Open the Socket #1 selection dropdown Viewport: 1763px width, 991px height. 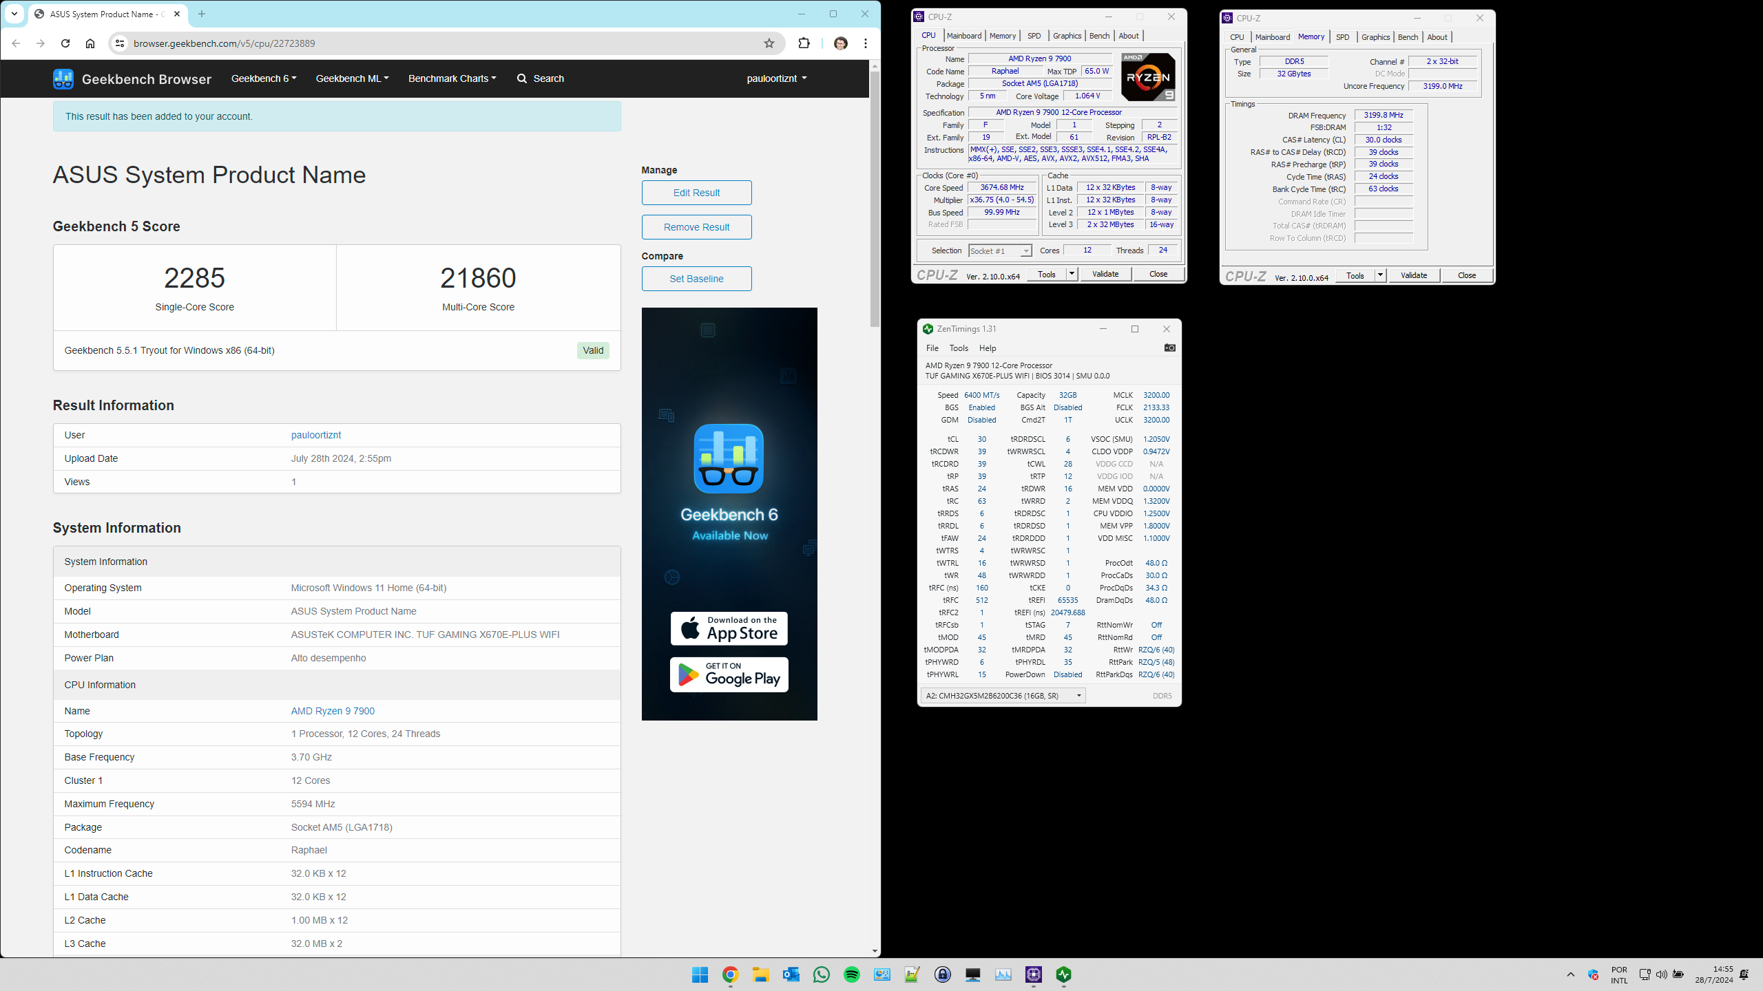pyautogui.click(x=1000, y=251)
